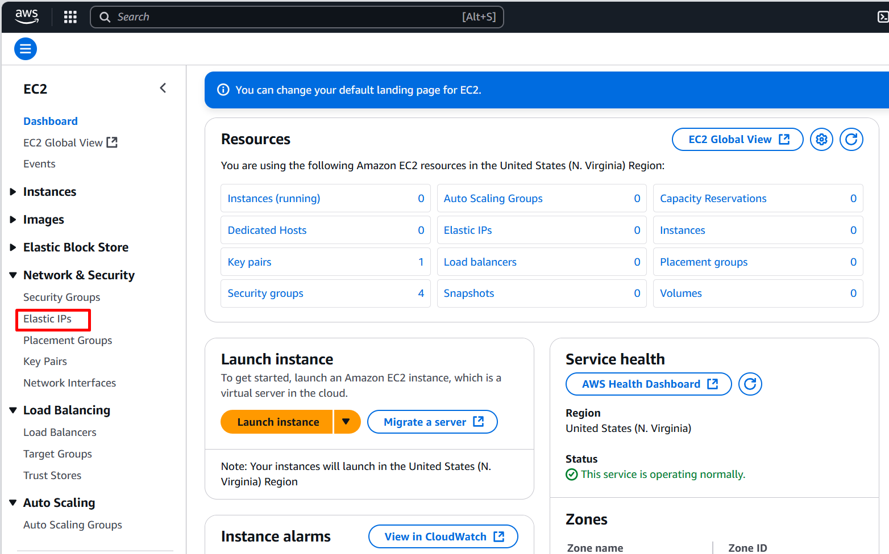Viewport: 889px width, 554px height.
Task: Click the orange Launch instance button
Action: [277, 422]
